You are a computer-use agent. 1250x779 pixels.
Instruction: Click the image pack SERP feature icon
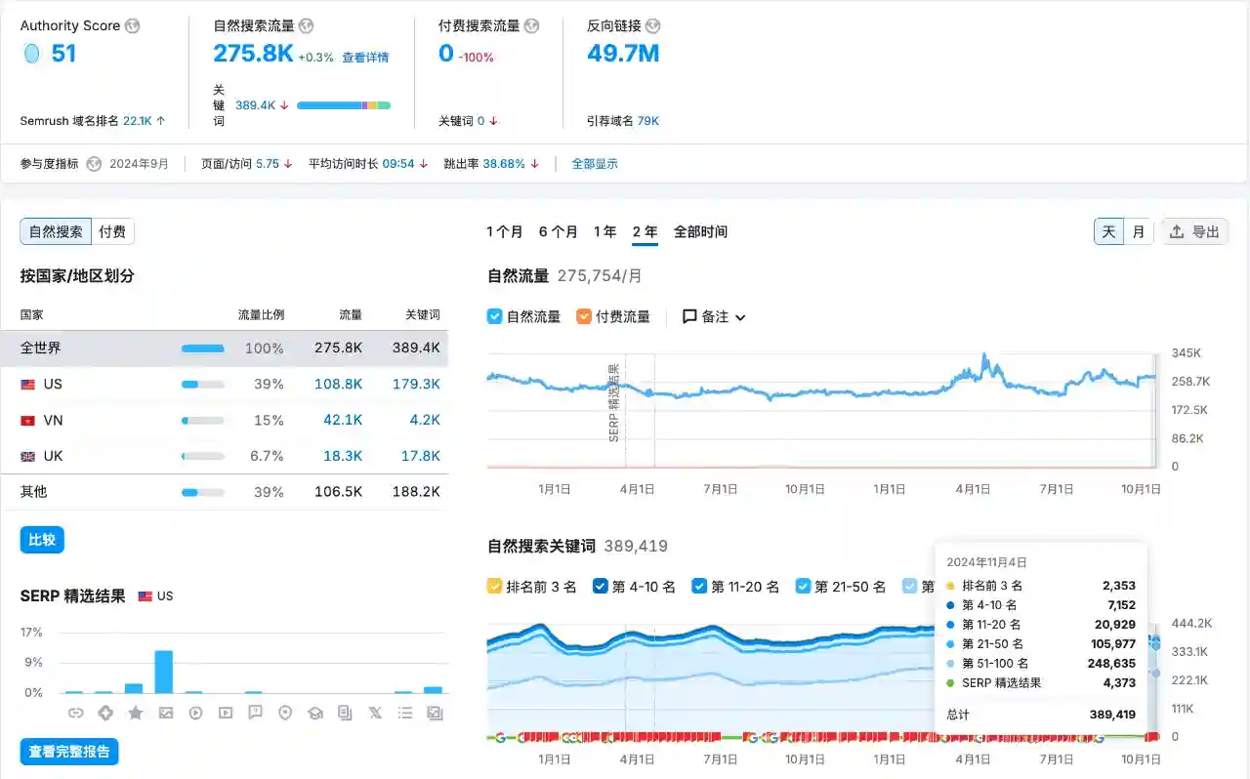click(166, 714)
